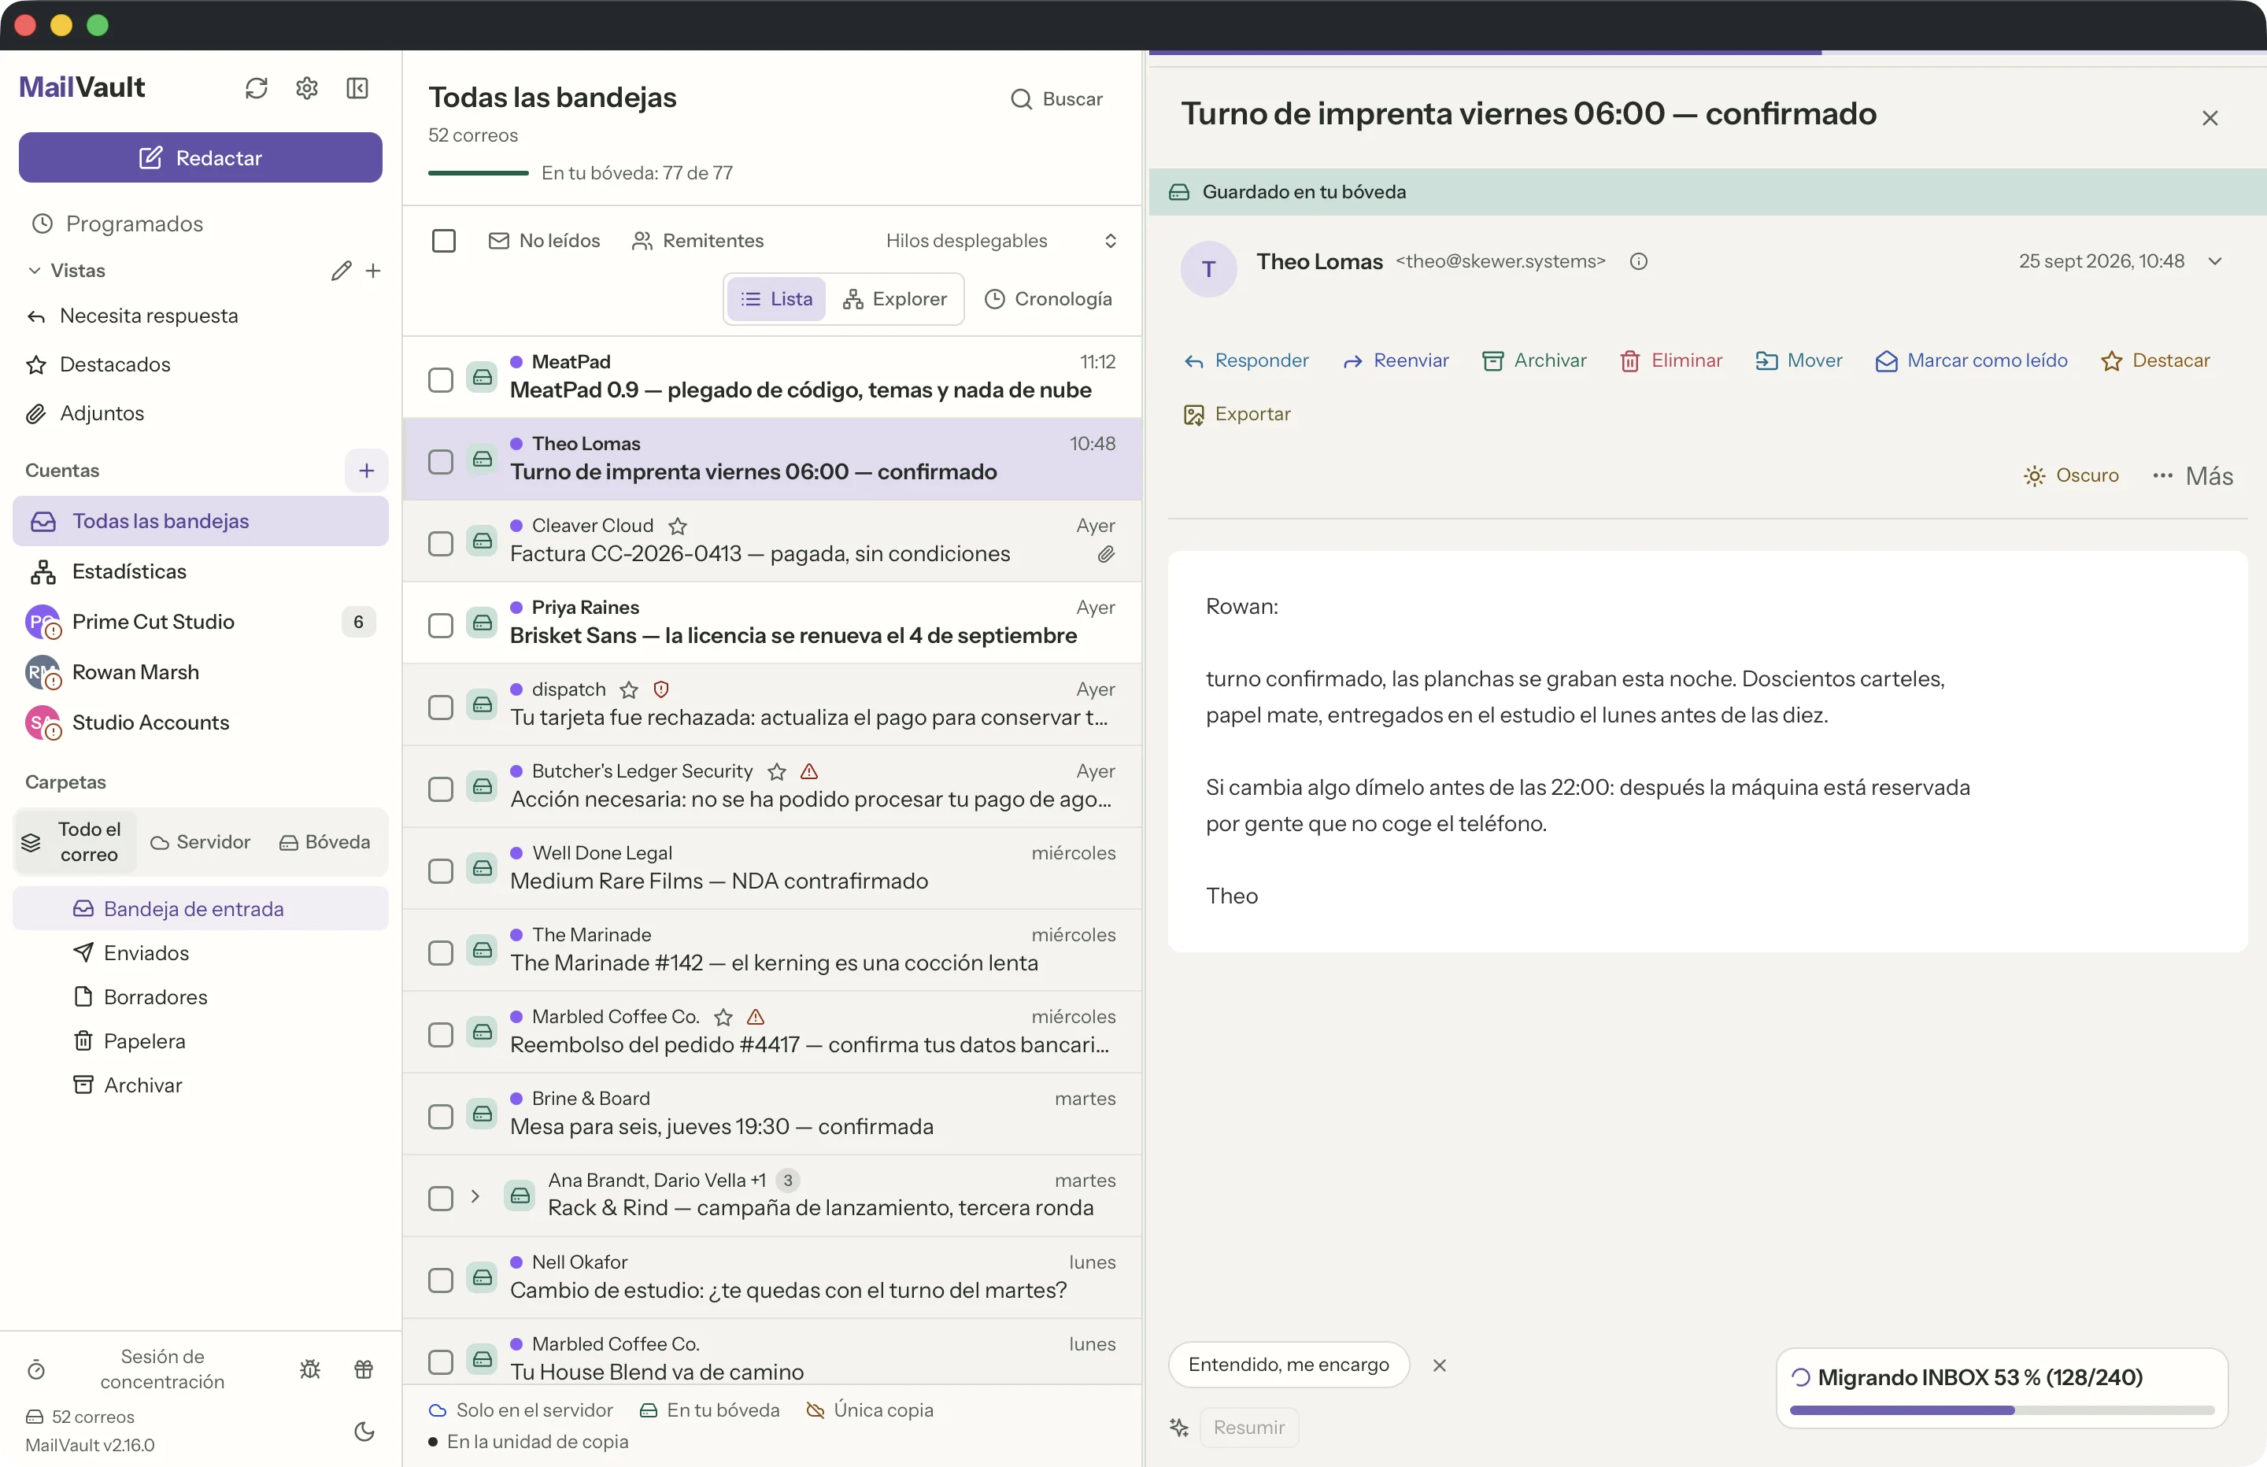The image size is (2267, 1467).
Task: Click 'Entendido, me encargo' quick reply
Action: pos(1288,1365)
